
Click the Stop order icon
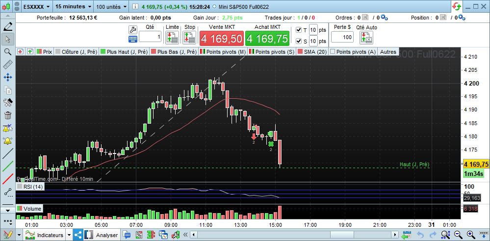(189, 37)
